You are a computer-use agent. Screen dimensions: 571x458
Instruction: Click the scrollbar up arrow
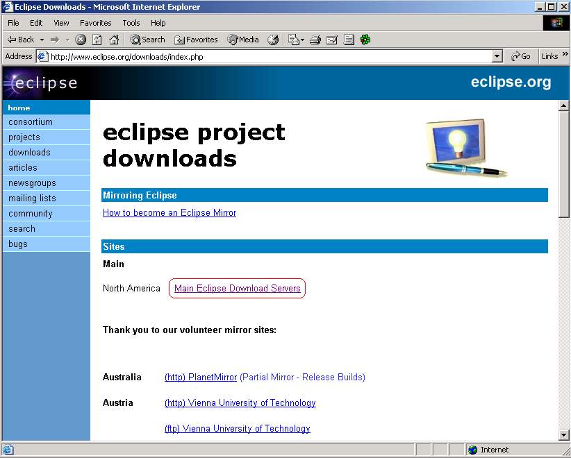tap(564, 106)
